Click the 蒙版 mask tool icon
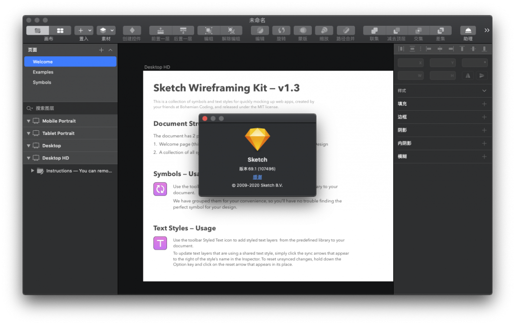 coord(303,31)
